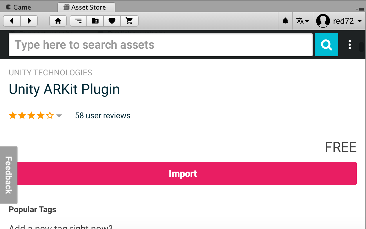Open the 58 user reviews link
Screen dimensions: 366x229
click(x=103, y=116)
